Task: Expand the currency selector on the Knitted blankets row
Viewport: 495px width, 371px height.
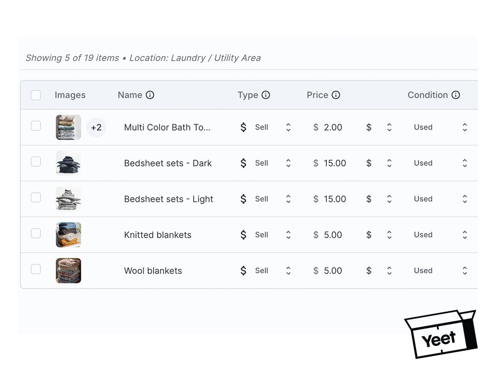Action: point(390,235)
